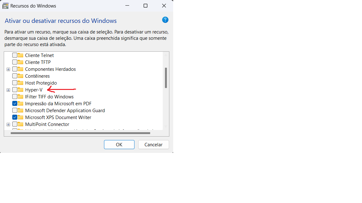Expand the Hyper-V tree node

pyautogui.click(x=8, y=90)
